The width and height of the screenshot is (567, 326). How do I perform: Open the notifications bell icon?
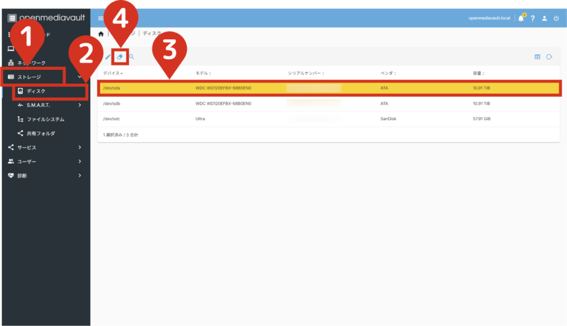pyautogui.click(x=520, y=18)
